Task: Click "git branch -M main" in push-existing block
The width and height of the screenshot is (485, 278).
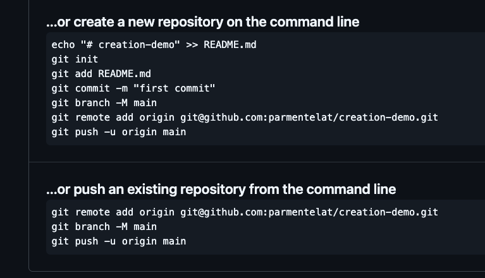Action: click(x=104, y=227)
